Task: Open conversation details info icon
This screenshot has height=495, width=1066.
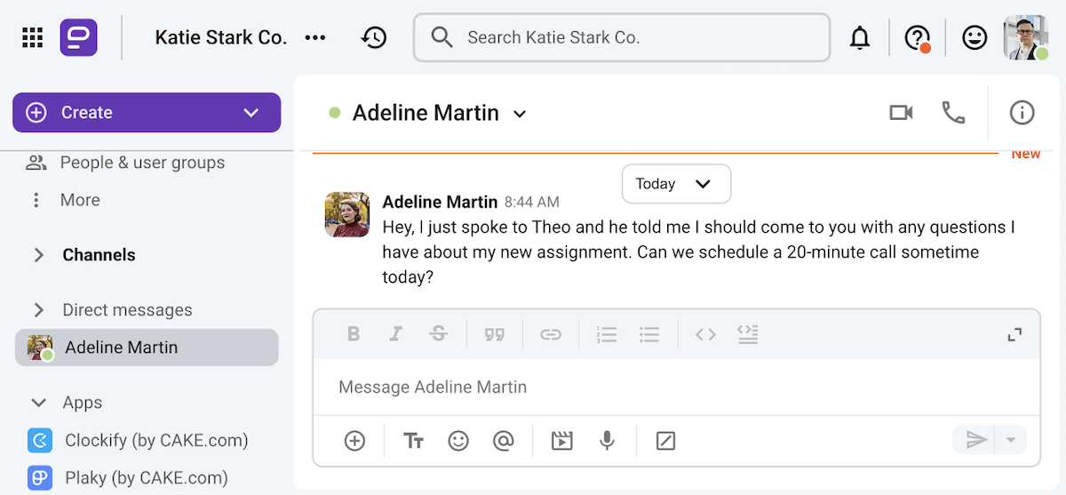Action: pyautogui.click(x=1022, y=113)
